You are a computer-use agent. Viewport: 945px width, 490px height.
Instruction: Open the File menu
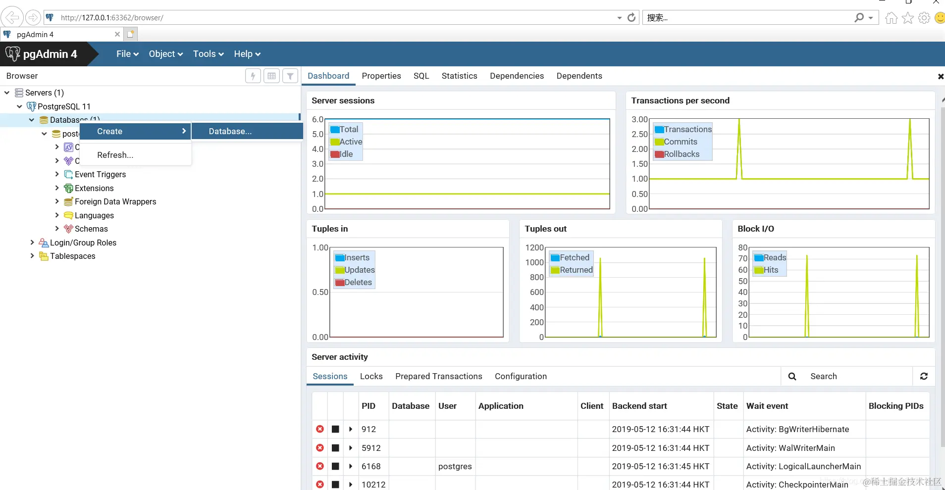(127, 54)
